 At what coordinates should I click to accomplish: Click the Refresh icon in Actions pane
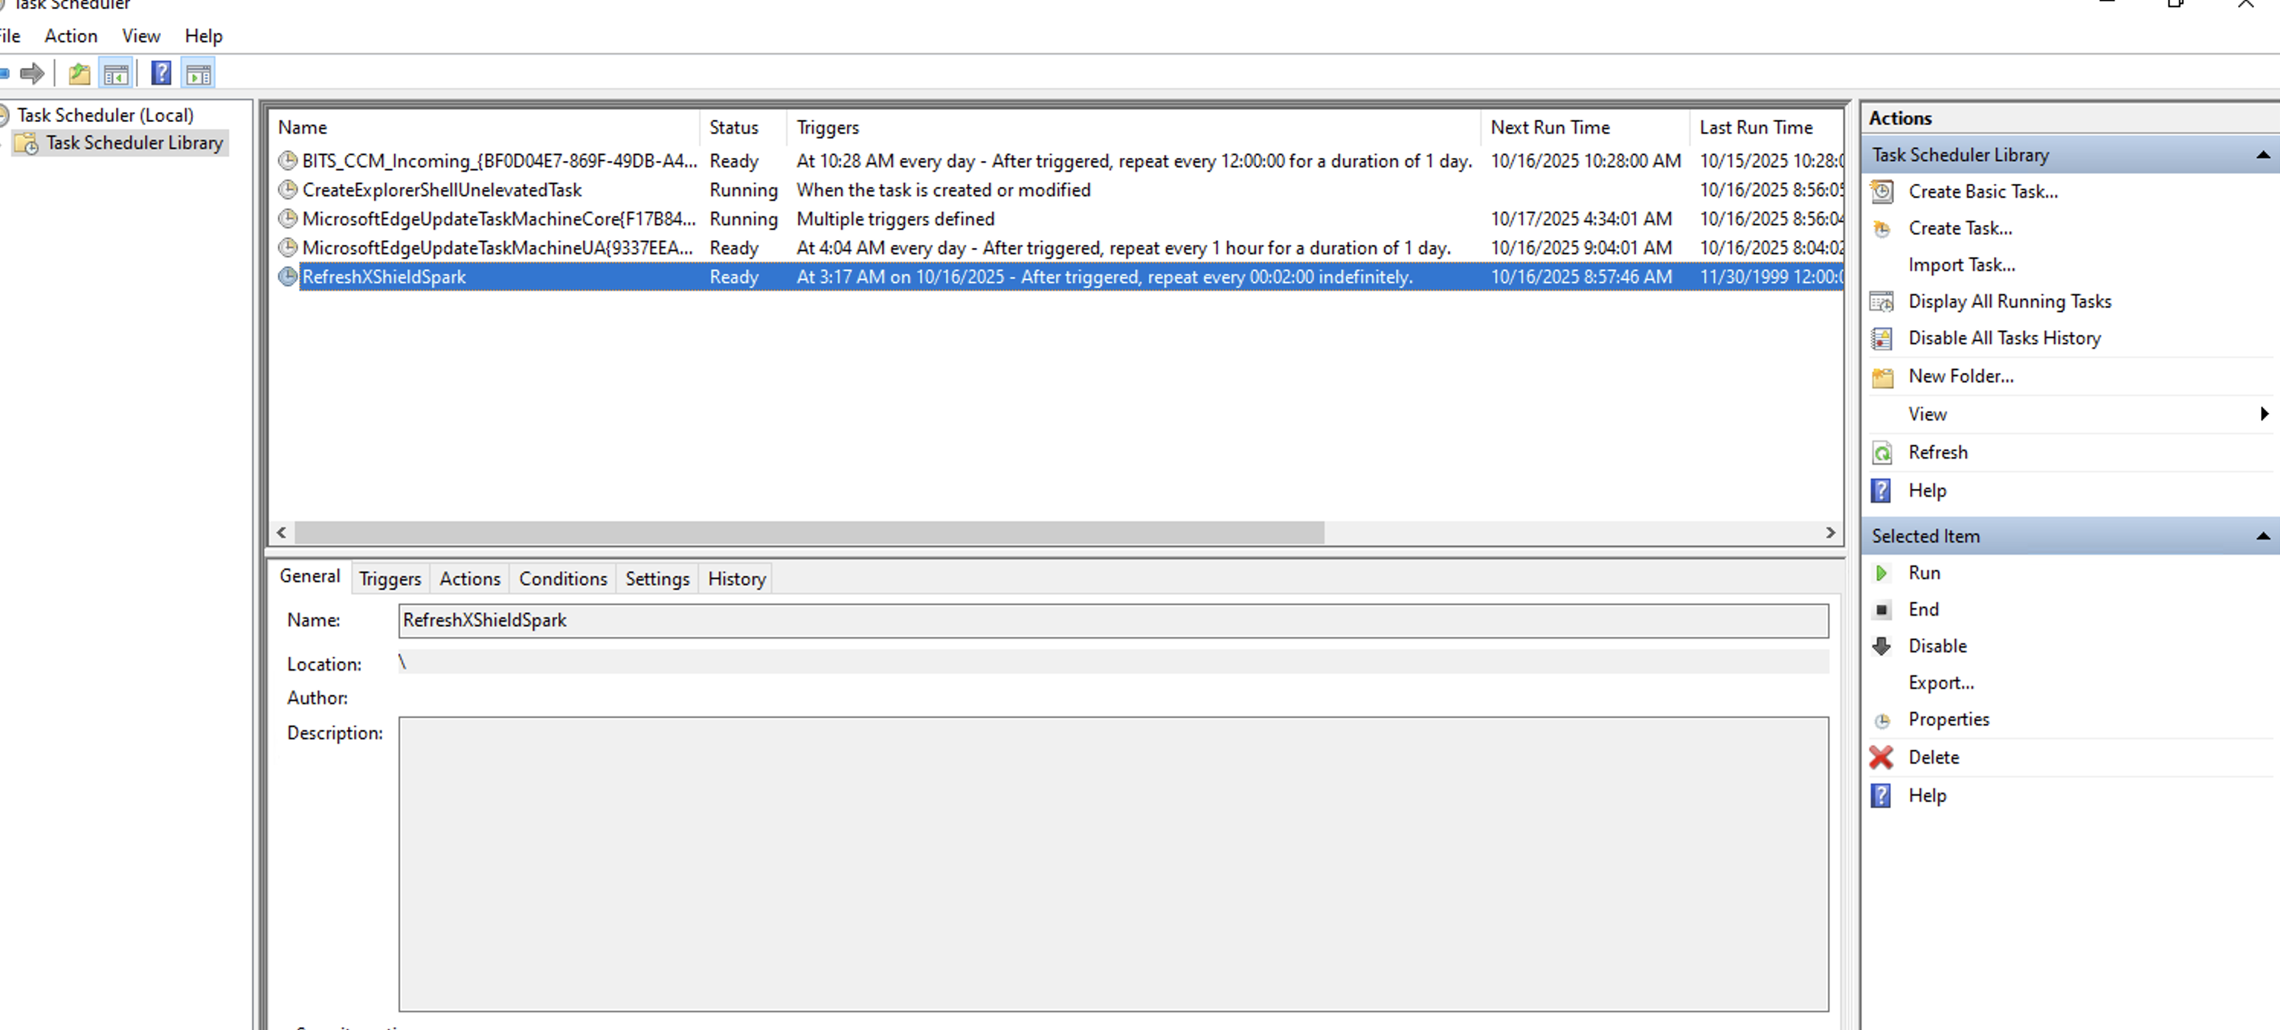[1882, 452]
